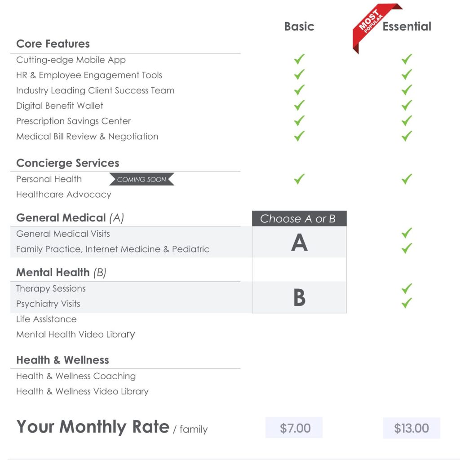
Task: Click Basic checkmark for Cutting-edge Mobile App
Action: point(299,59)
